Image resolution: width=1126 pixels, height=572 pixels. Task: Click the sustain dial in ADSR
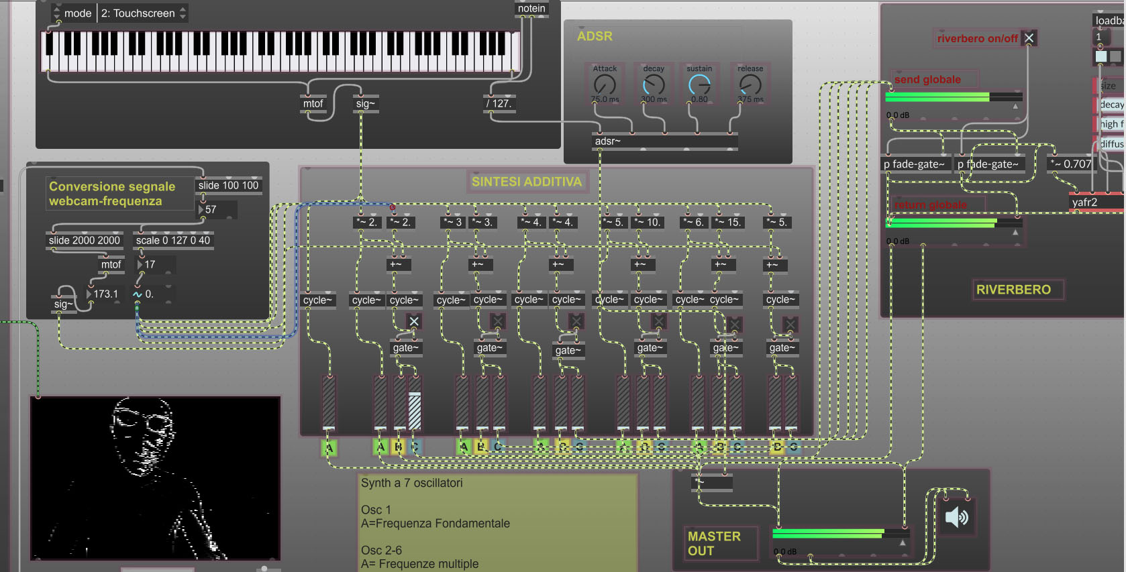[x=699, y=84]
